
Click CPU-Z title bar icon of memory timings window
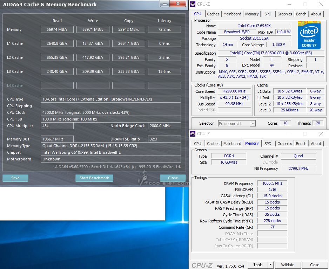click(193, 134)
